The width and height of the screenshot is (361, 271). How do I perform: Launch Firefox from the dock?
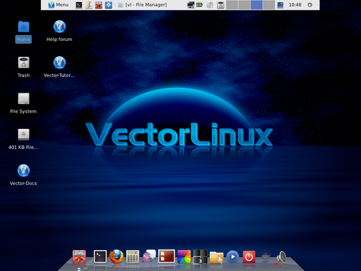pos(116,257)
